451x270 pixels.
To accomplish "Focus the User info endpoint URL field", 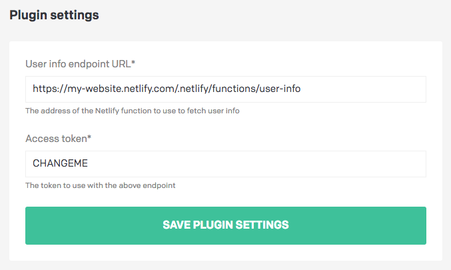I will [225, 89].
